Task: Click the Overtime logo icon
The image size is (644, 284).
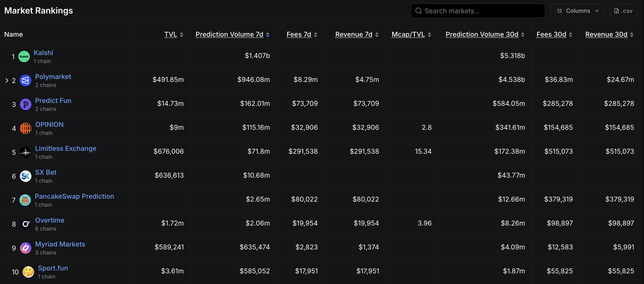Action: click(26, 224)
